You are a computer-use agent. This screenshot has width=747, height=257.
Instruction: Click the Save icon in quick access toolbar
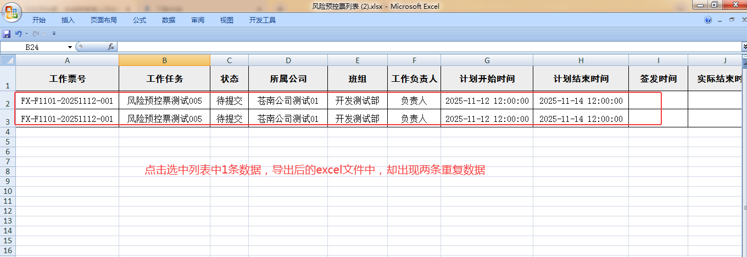click(x=7, y=34)
